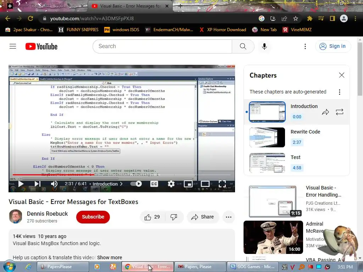
Task: Close the Chapters panel
Action: (x=341, y=75)
